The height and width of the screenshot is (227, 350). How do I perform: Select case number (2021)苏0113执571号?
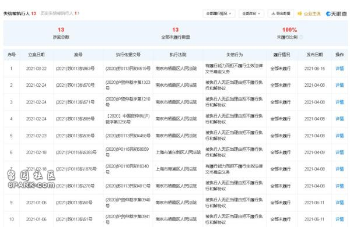tap(75, 102)
